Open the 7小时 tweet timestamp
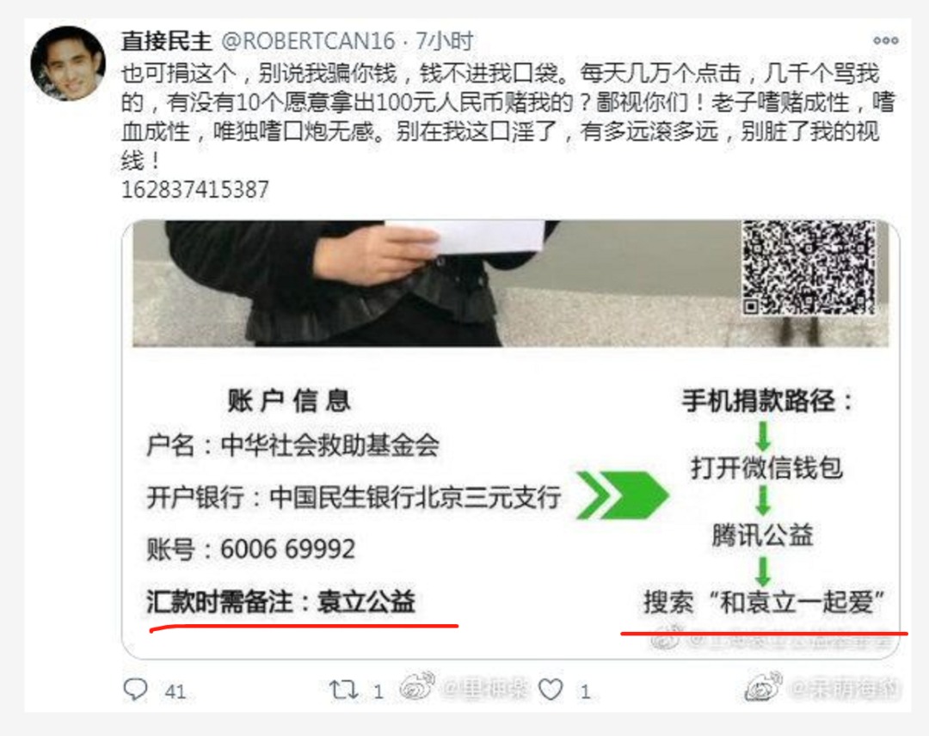The width and height of the screenshot is (929, 736). [x=444, y=41]
